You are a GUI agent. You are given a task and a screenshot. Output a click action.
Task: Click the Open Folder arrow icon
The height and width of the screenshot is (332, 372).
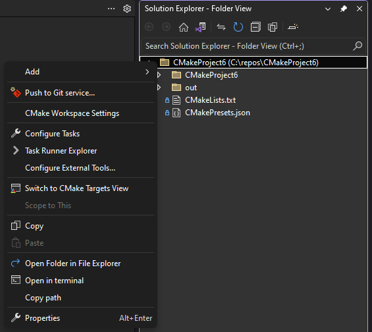coord(16,263)
